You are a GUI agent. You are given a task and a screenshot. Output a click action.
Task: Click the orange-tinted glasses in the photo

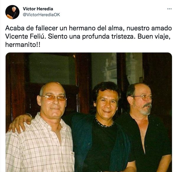53,98
